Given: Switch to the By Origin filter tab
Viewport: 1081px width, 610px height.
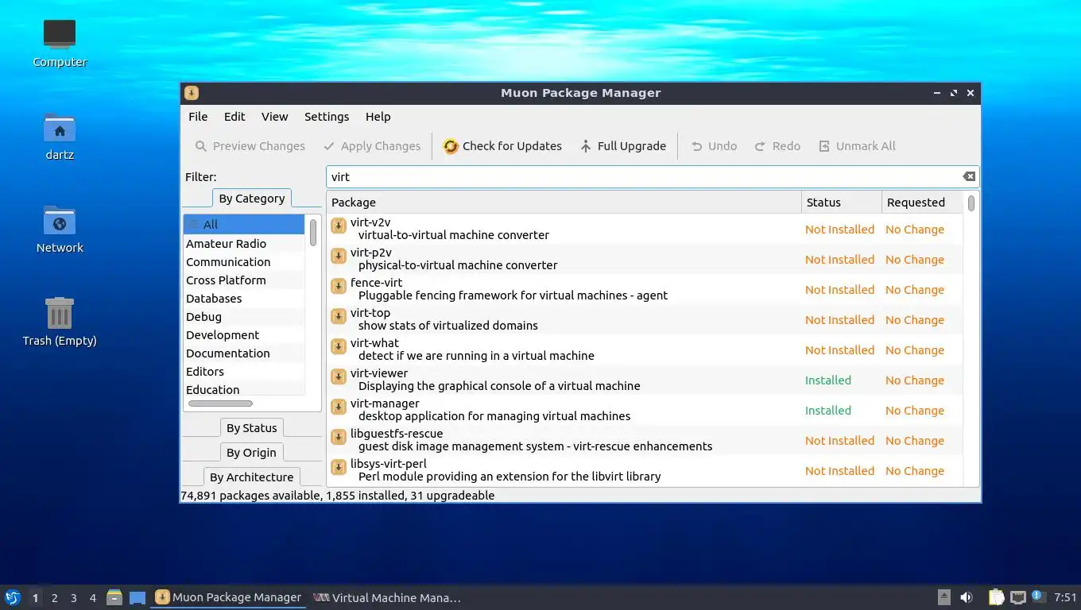Looking at the screenshot, I should tap(252, 453).
